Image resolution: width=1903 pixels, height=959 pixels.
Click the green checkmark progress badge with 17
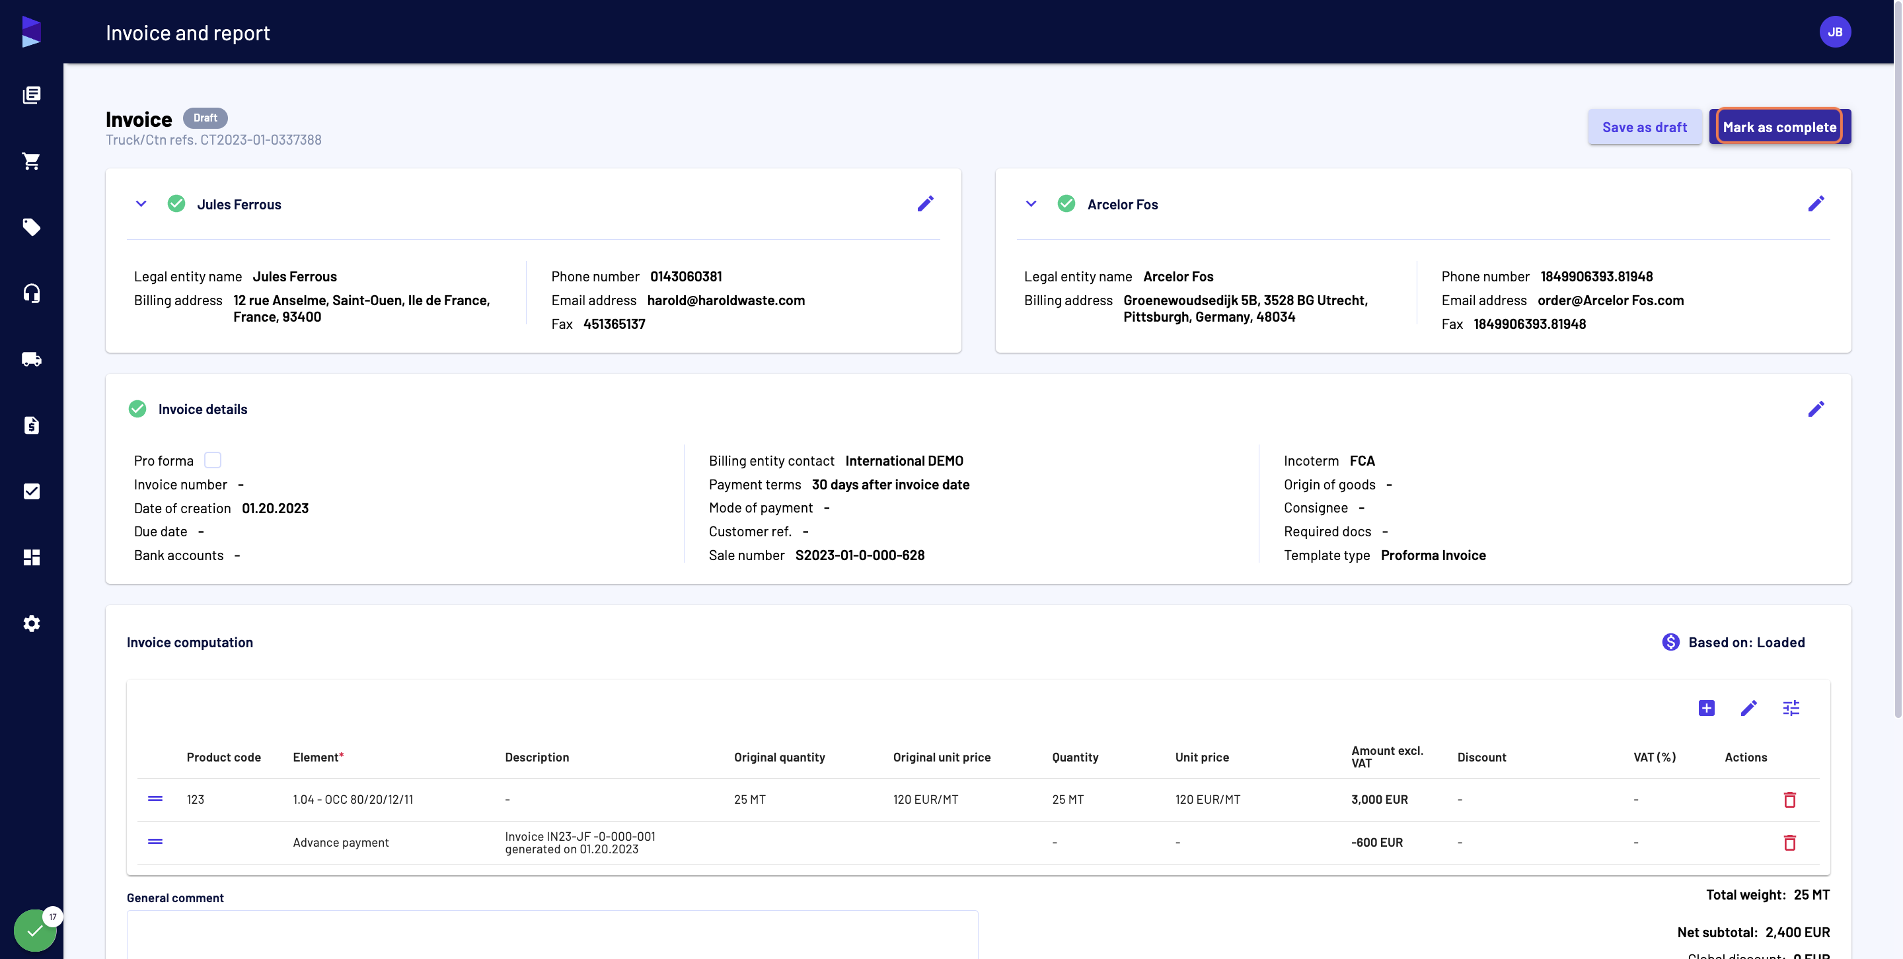coord(35,930)
